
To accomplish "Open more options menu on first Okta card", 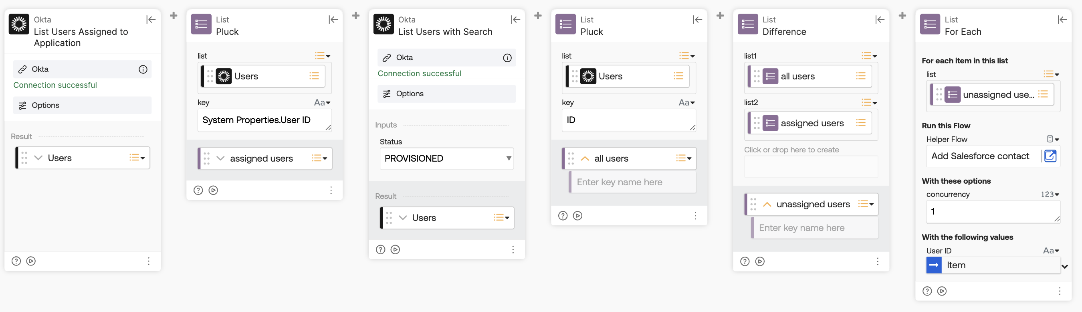I will [149, 261].
